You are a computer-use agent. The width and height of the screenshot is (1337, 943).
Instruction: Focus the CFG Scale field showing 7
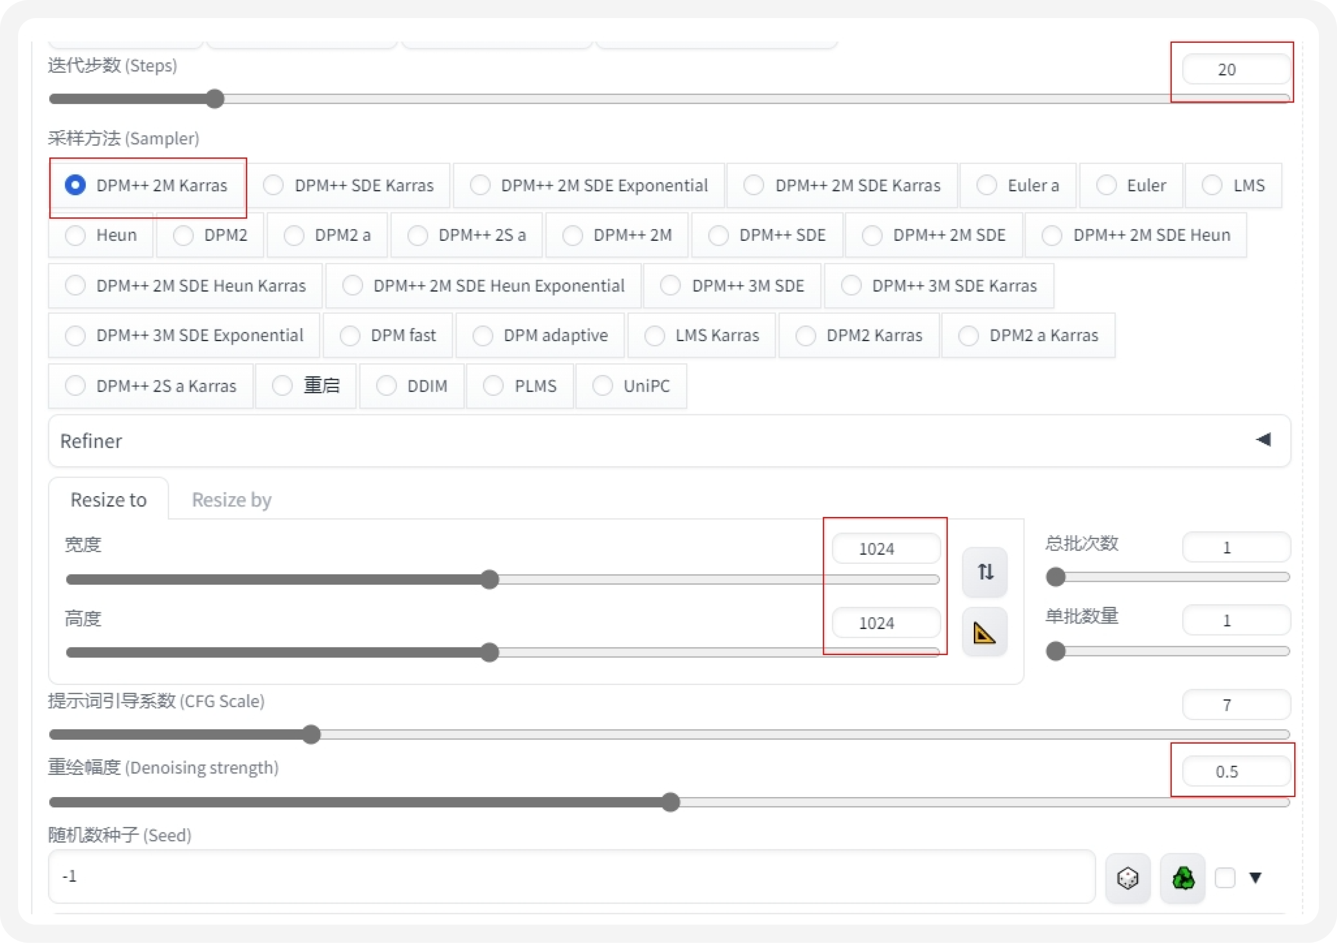click(x=1236, y=705)
